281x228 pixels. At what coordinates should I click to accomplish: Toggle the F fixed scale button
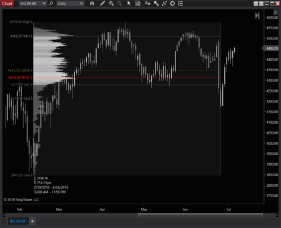275,12
